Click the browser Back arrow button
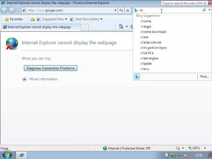 (4, 10)
